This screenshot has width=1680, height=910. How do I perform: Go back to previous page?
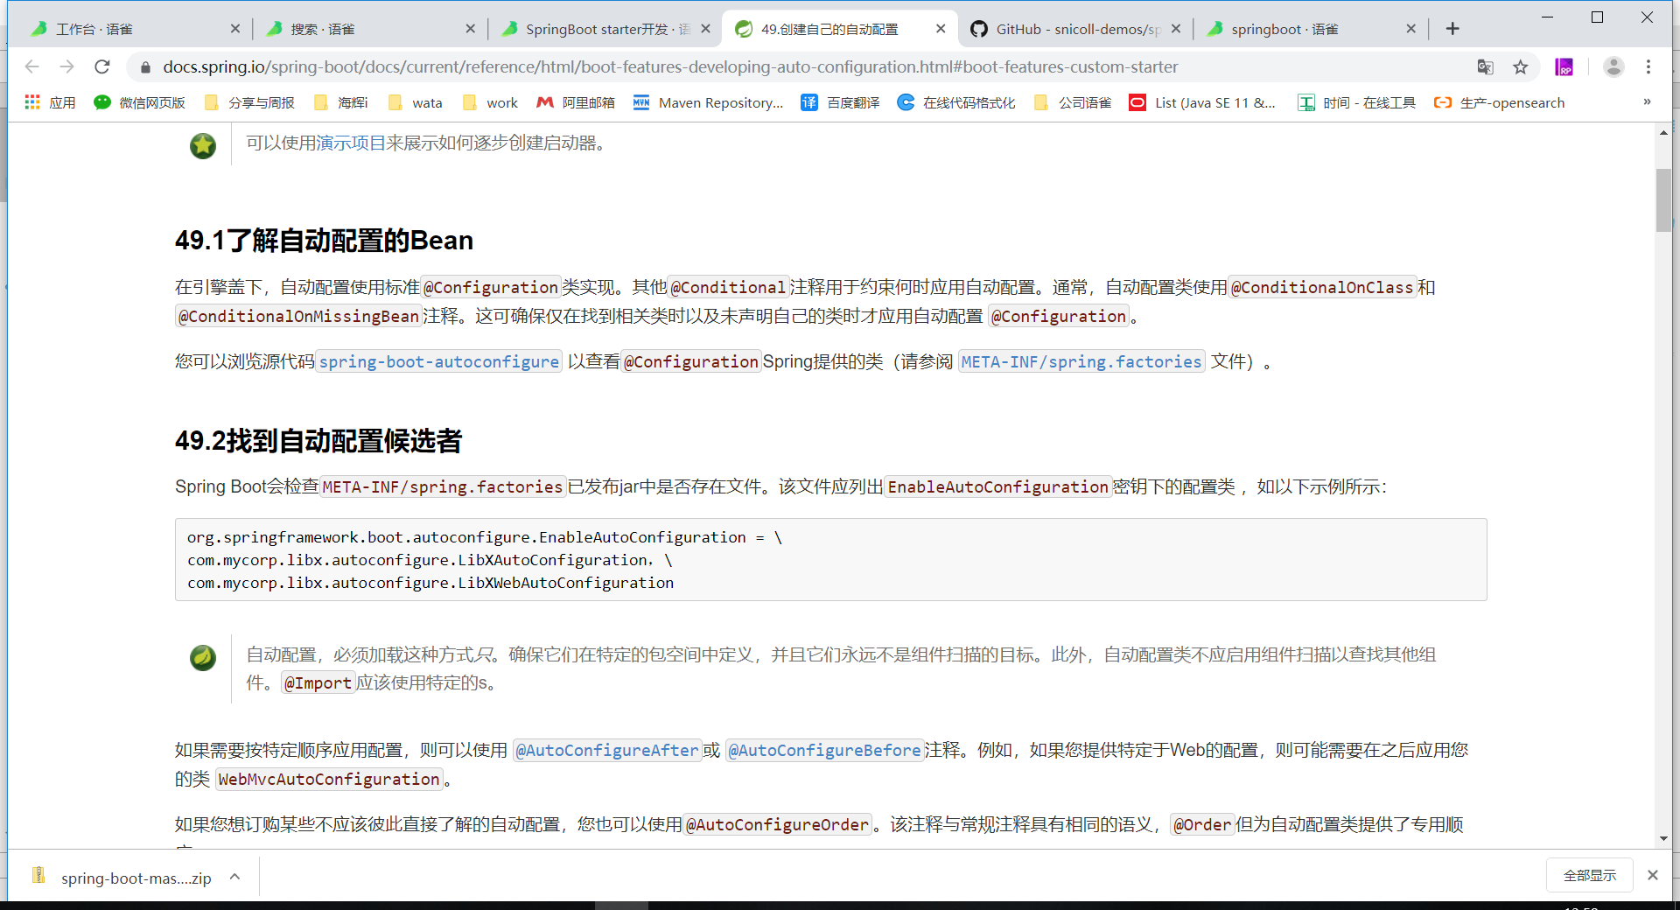pyautogui.click(x=32, y=66)
